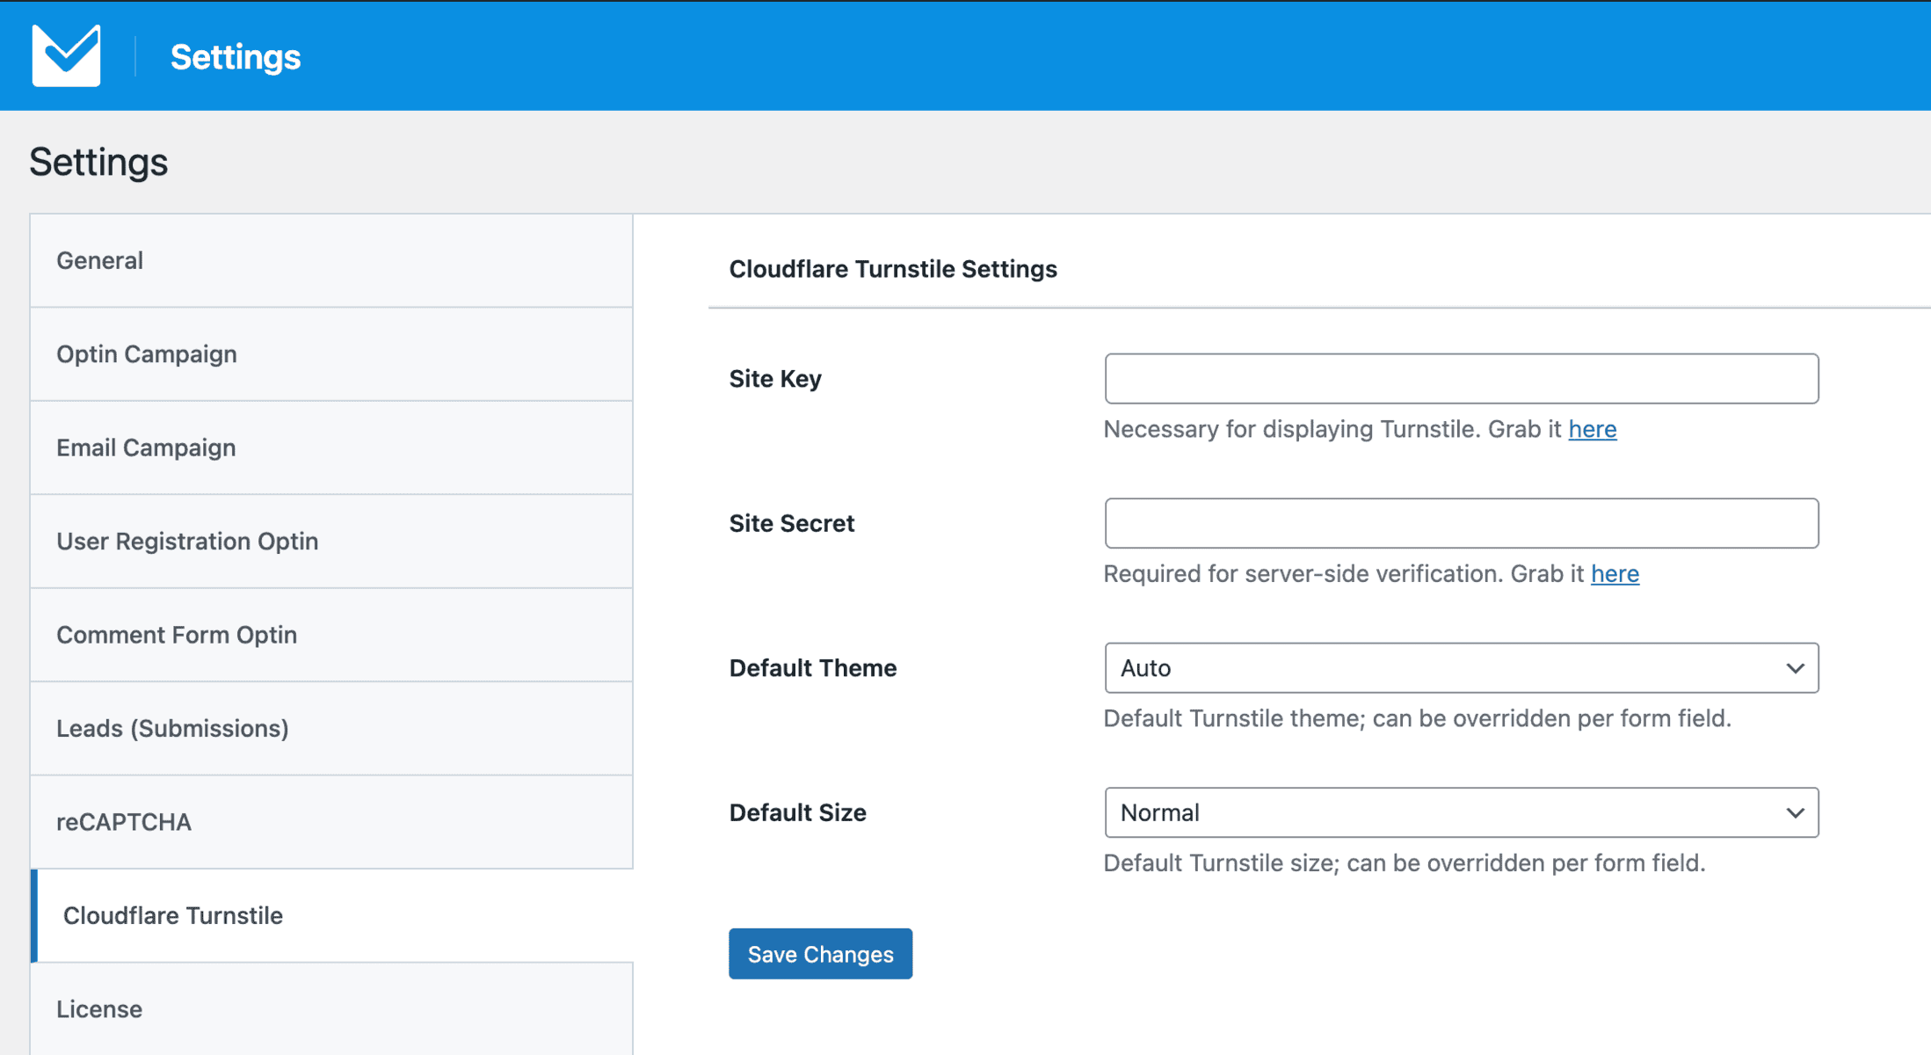Click the MailOptin envelope logo icon
The width and height of the screenshot is (1931, 1055).
(66, 55)
